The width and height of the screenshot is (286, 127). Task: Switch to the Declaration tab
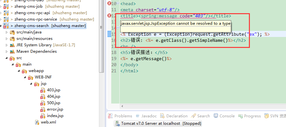coord(174,116)
